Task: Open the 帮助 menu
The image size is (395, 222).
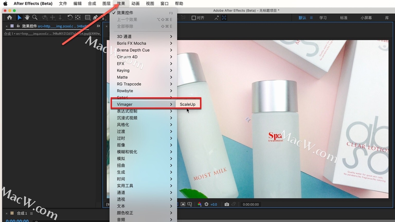Action: pos(179,4)
